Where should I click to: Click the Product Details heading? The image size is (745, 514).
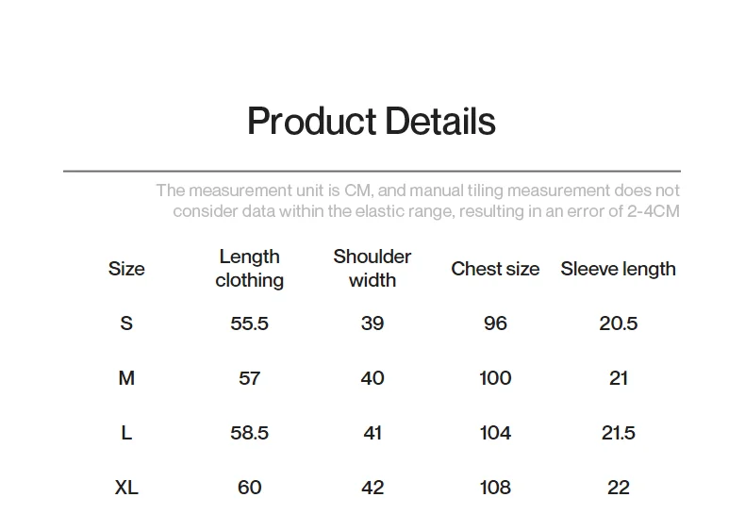tap(372, 121)
